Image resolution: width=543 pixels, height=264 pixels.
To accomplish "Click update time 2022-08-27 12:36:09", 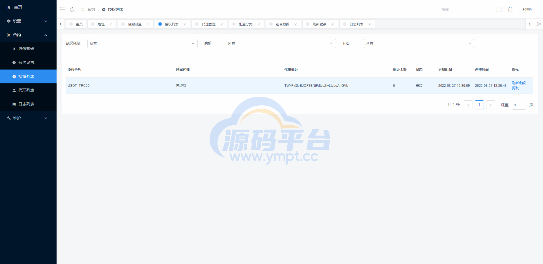I will [454, 86].
